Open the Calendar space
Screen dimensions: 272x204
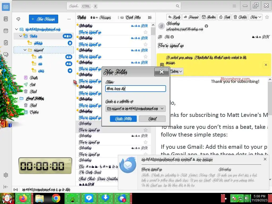coord(6,31)
